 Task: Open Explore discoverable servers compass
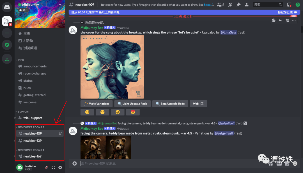point(7,45)
